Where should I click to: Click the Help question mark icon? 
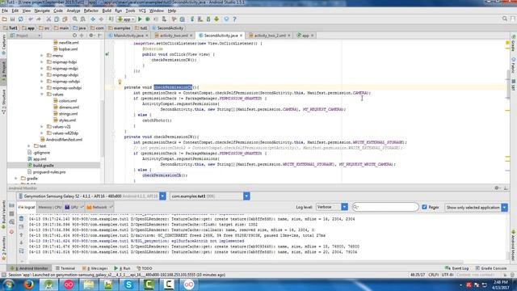[x=234, y=19]
